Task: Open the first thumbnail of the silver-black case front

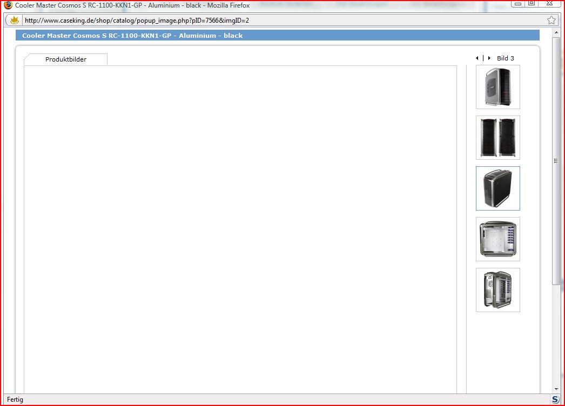Action: [497, 87]
